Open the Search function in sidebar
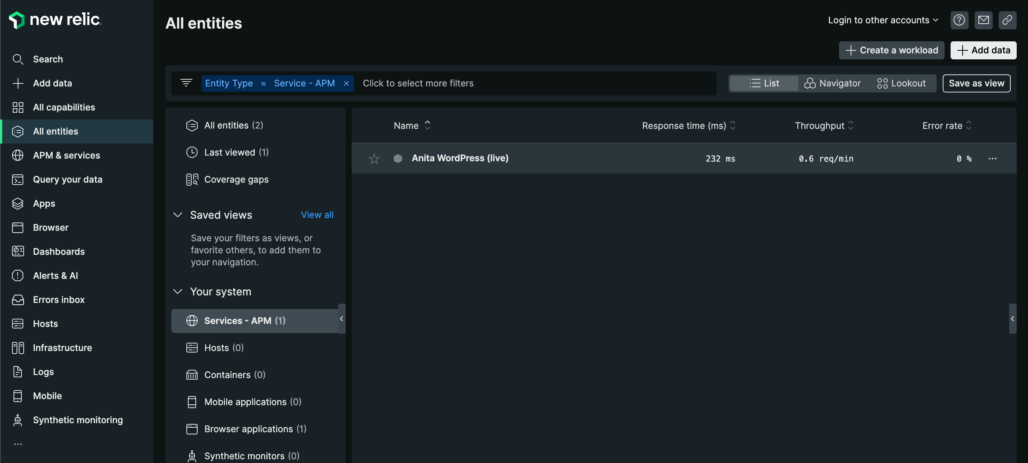The width and height of the screenshot is (1028, 463). pyautogui.click(x=48, y=59)
